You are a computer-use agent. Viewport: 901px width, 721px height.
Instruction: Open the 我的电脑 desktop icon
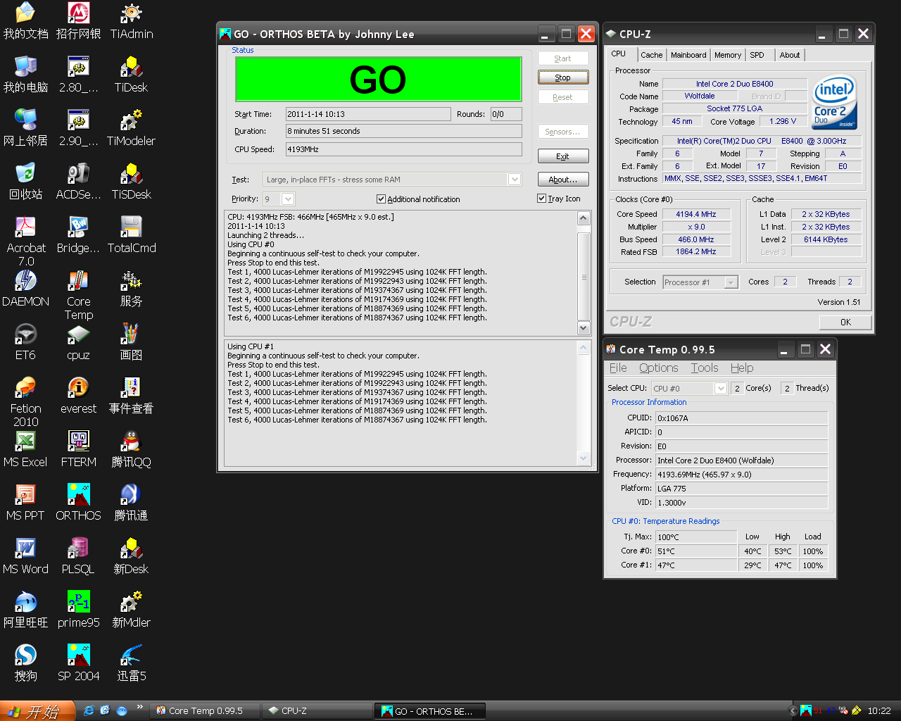(25, 74)
